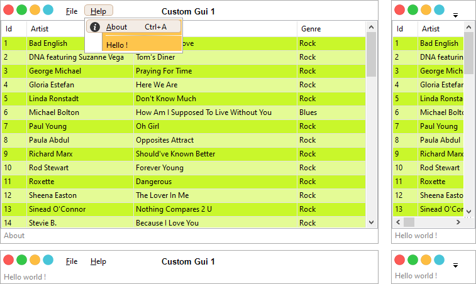Click the Artist column header in the main table
Image resolution: width=476 pixels, height=284 pixels.
39,29
